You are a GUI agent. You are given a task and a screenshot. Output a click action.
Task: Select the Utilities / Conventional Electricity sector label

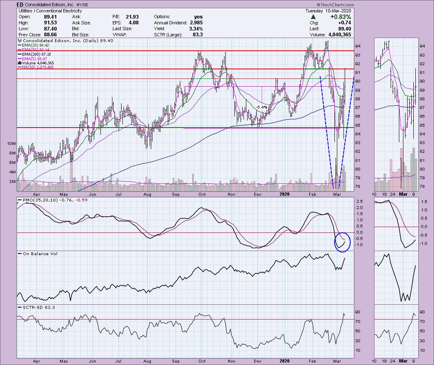click(x=50, y=11)
